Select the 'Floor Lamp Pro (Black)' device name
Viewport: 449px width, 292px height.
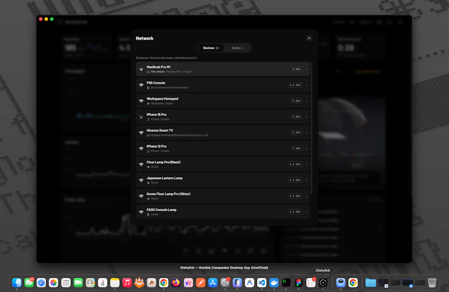click(164, 162)
